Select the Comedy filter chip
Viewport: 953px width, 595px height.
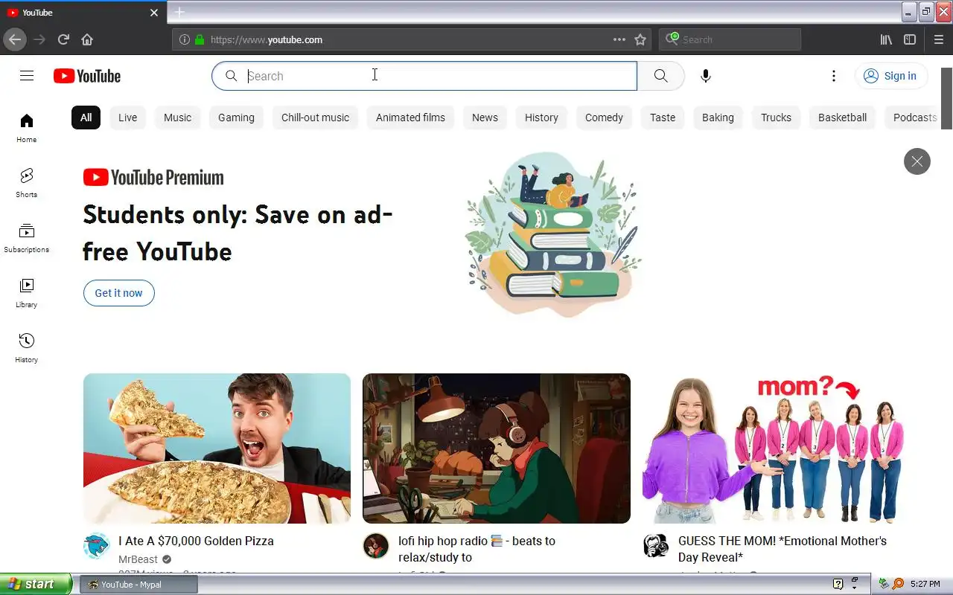(x=604, y=118)
